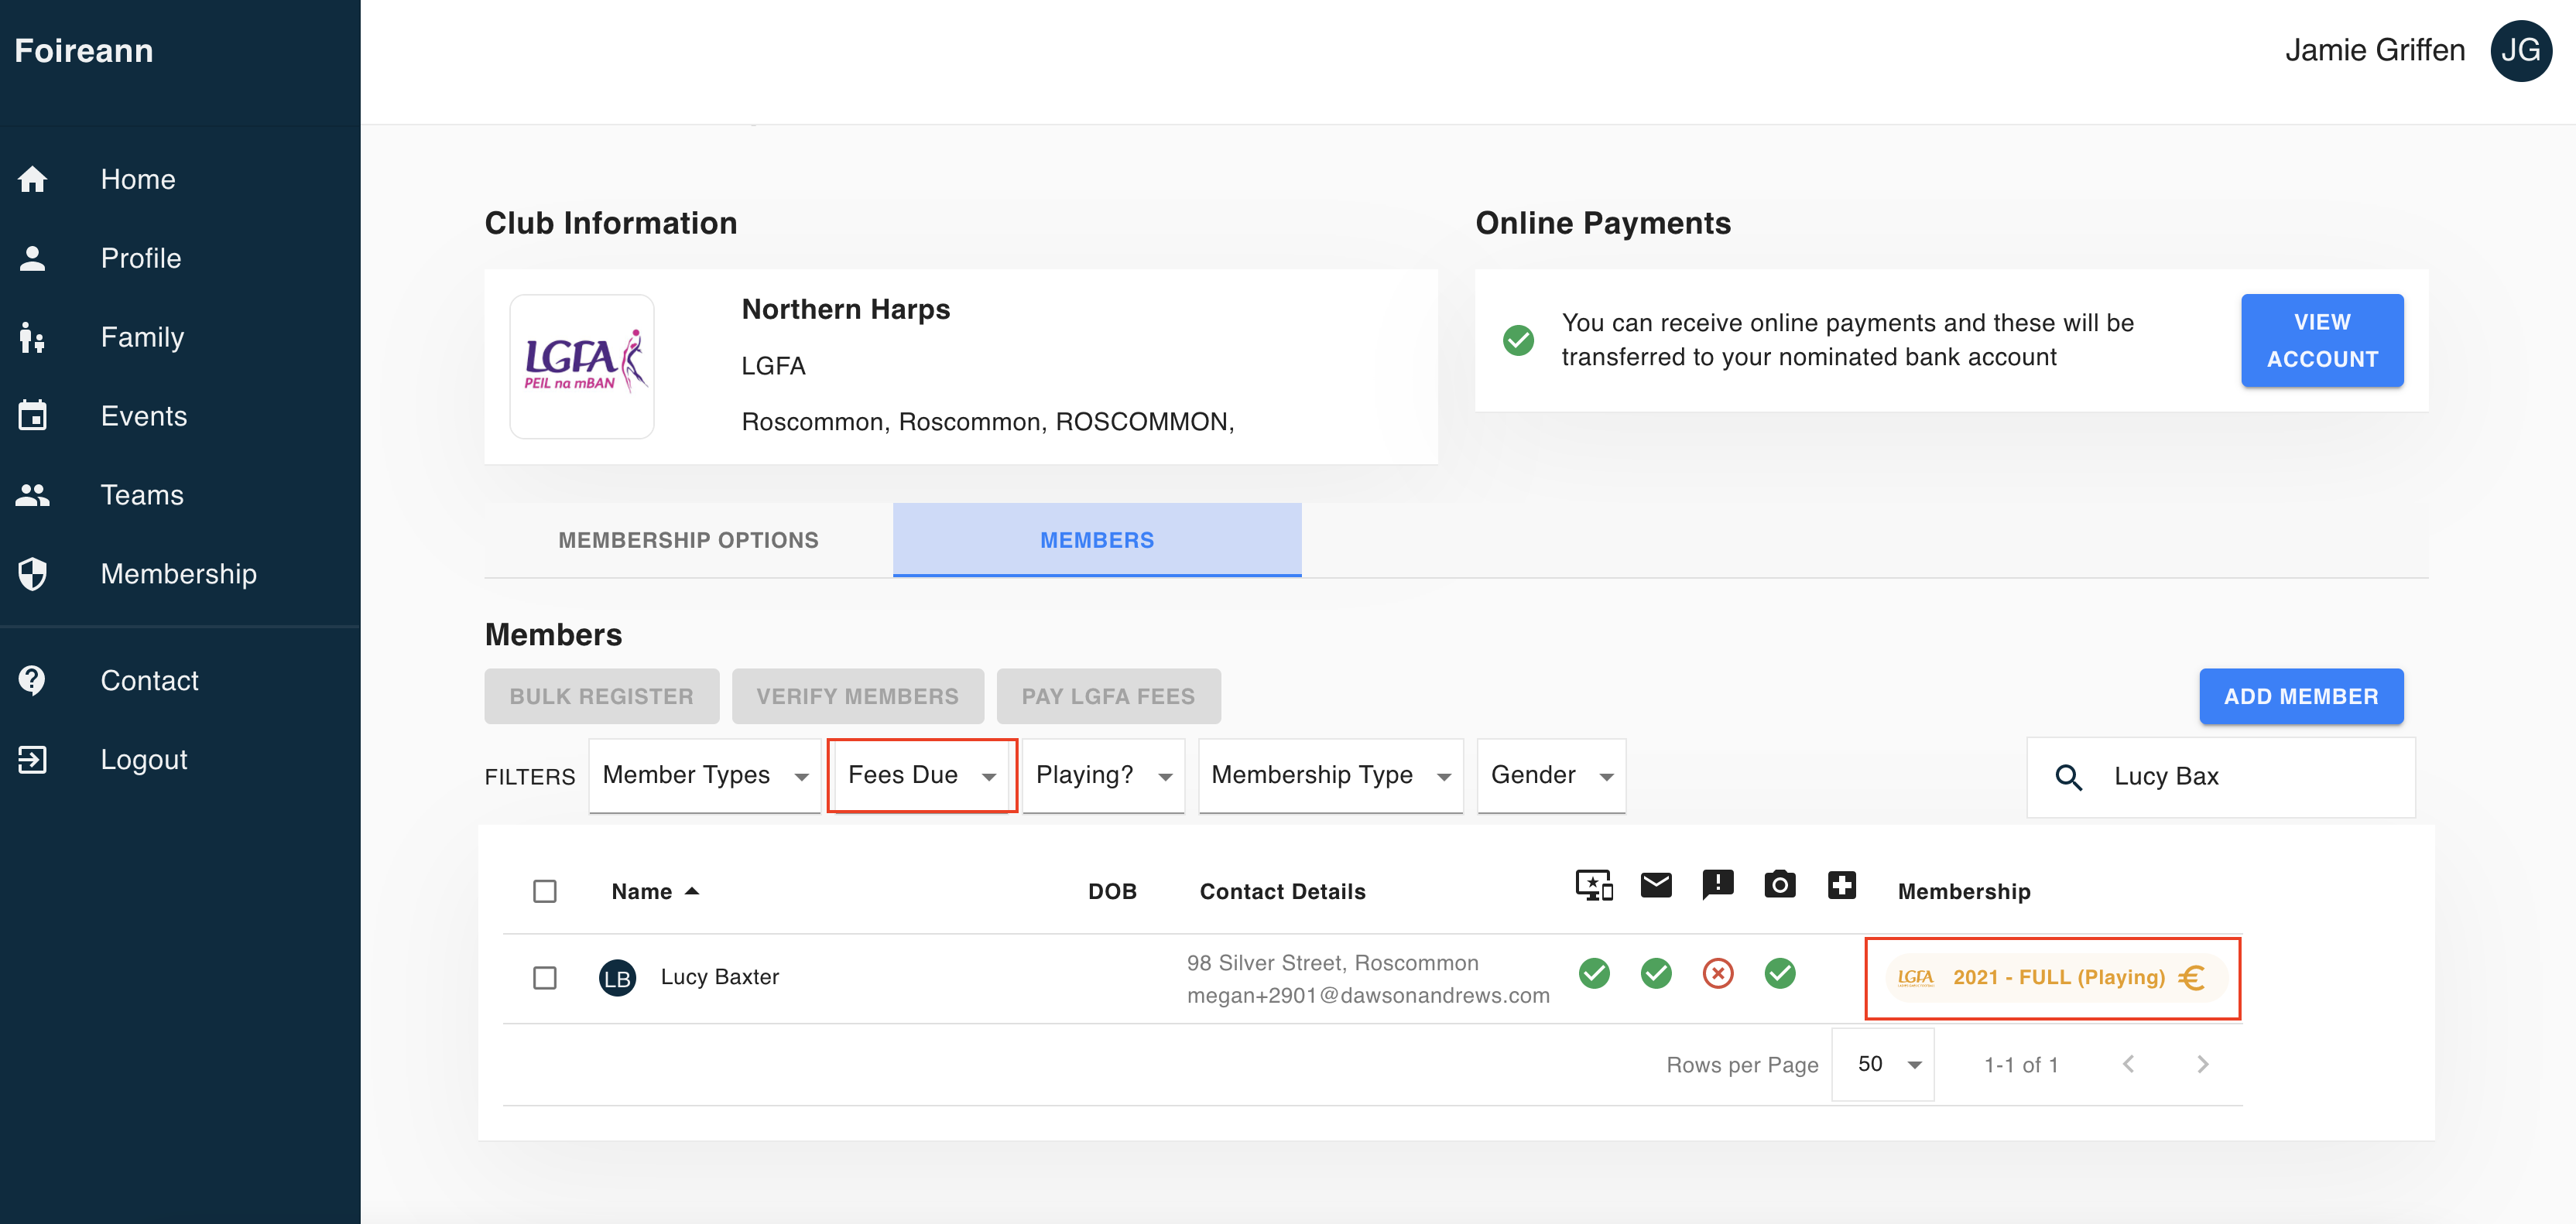This screenshot has height=1224, width=2576.
Task: Click the megan+2901@dawsonandrews.com email
Action: (1368, 995)
